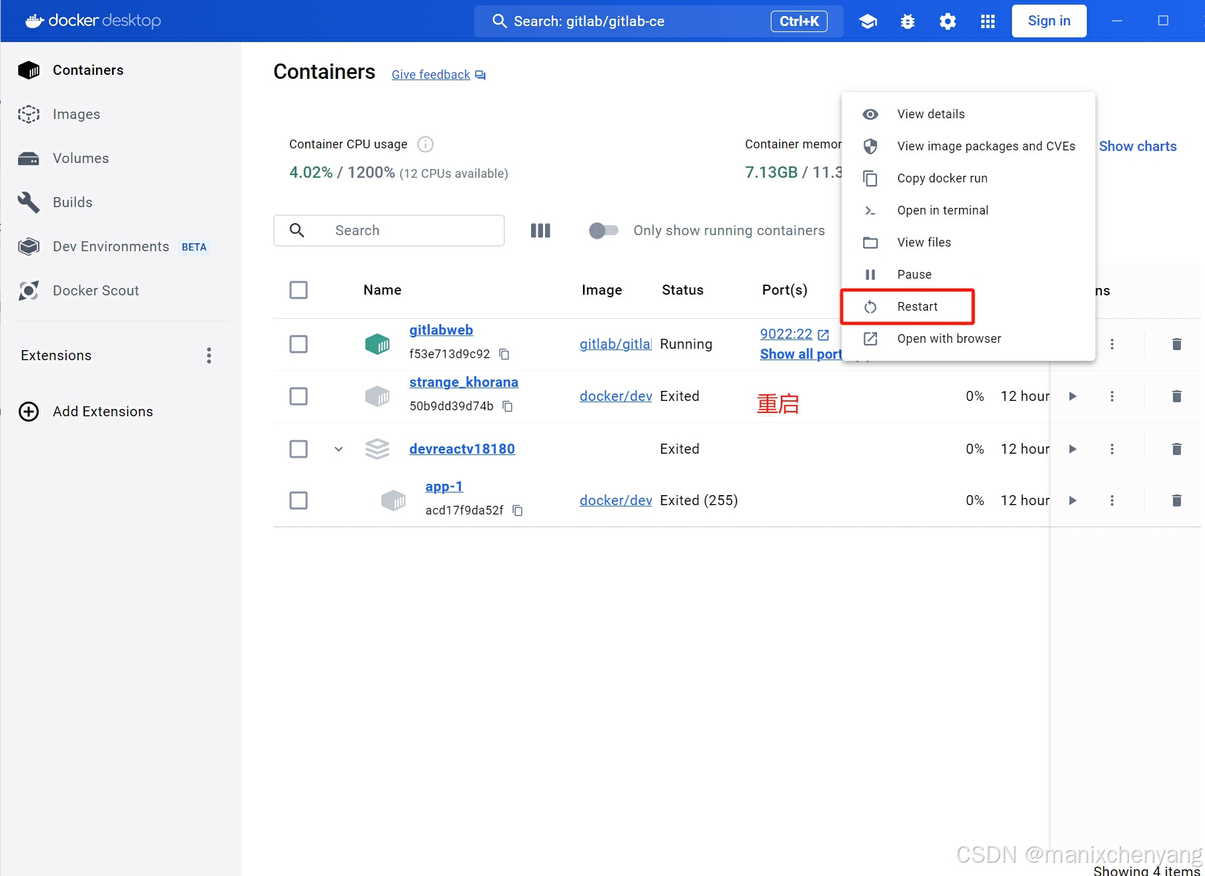Go to Builds in sidebar

pos(72,202)
